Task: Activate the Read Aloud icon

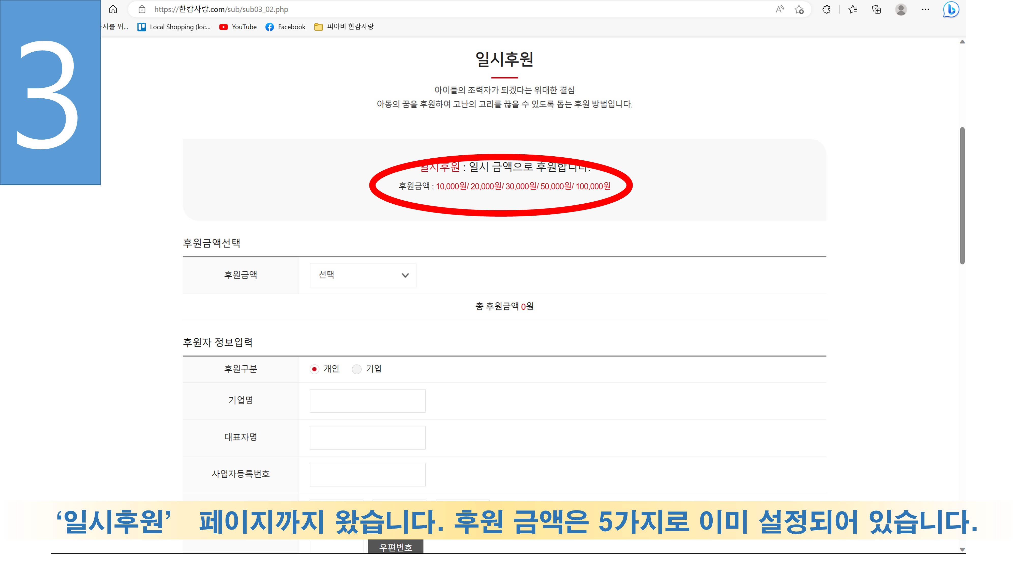Action: coord(779,9)
